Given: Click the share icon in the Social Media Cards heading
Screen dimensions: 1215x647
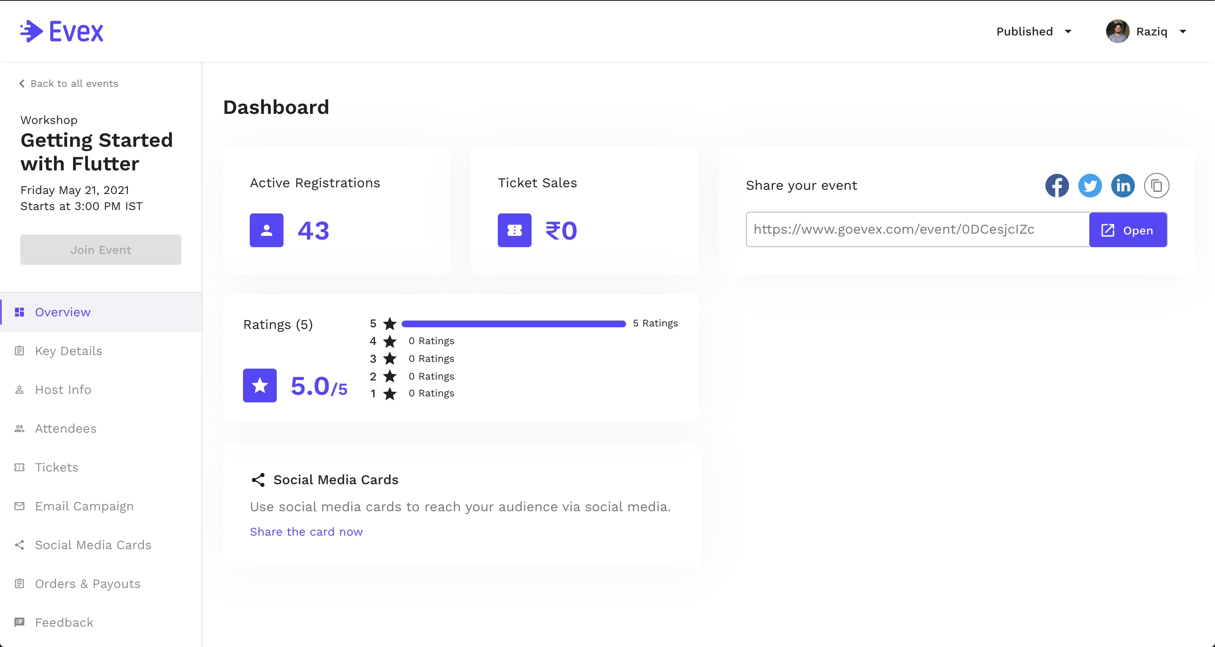Looking at the screenshot, I should click(x=258, y=480).
